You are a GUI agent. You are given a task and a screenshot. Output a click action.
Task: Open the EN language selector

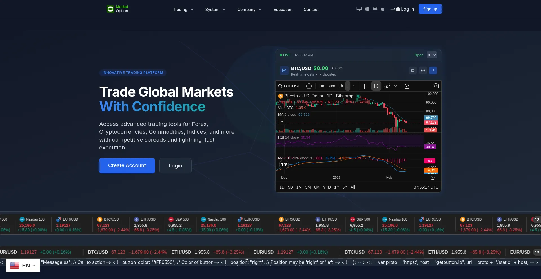(23, 265)
